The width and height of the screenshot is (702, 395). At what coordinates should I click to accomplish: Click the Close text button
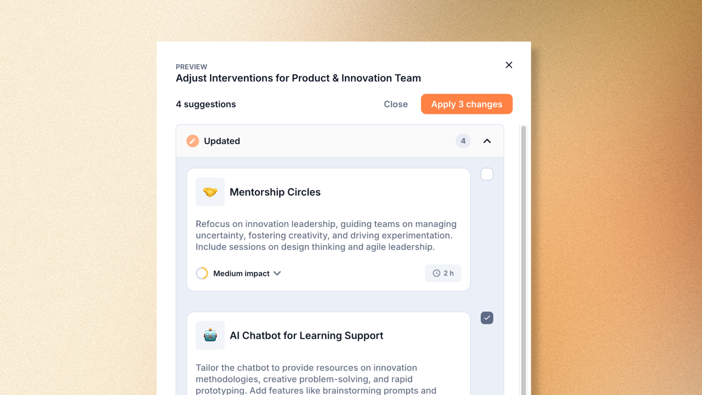coord(396,104)
